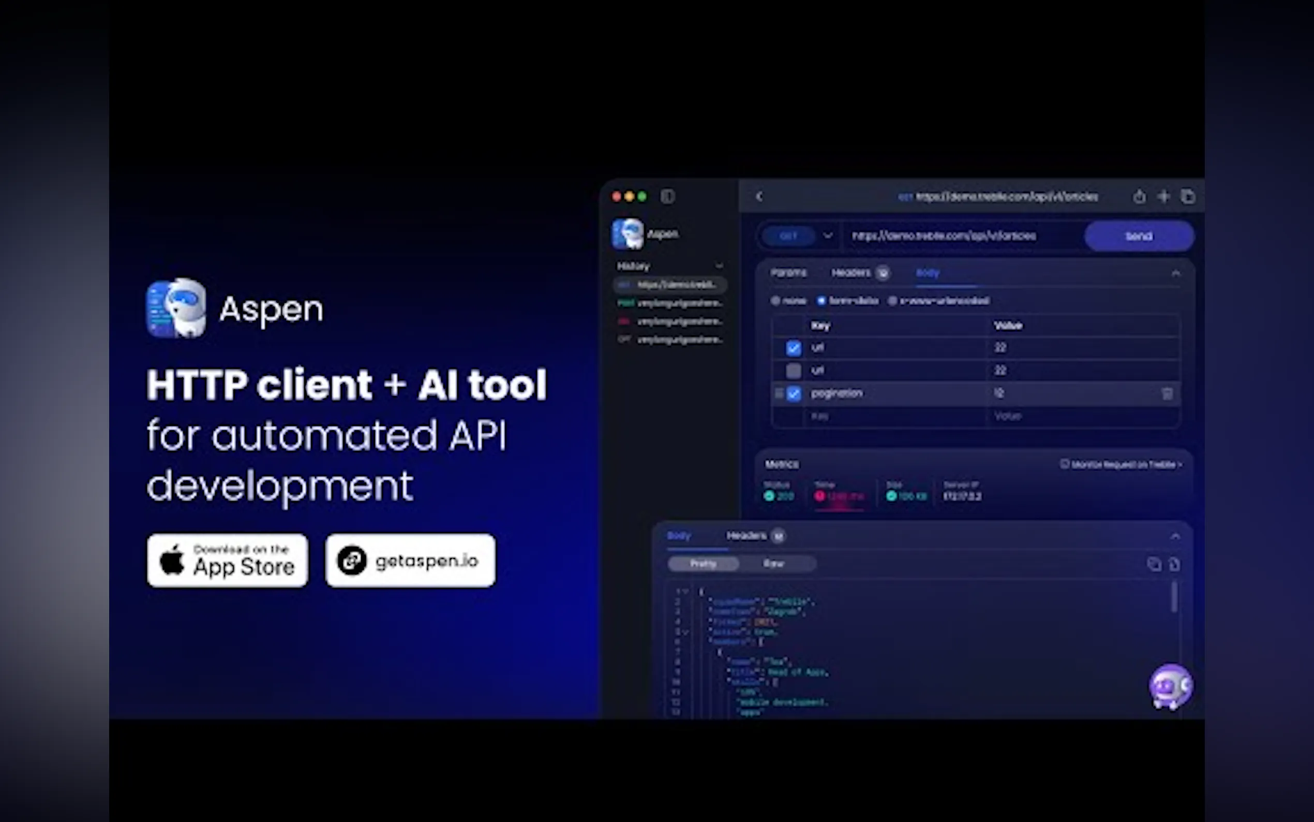Screen dimensions: 1314x822
Task: Enable the second url row checkbox
Action: pyautogui.click(x=794, y=371)
